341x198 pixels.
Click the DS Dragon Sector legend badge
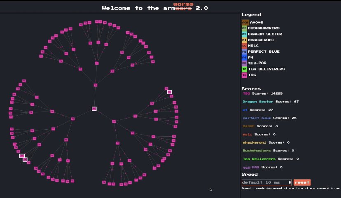pyautogui.click(x=244, y=34)
